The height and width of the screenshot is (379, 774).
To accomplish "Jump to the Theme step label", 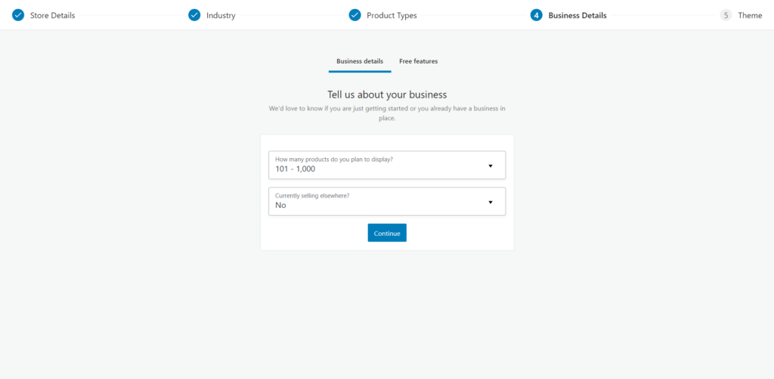I will 750,15.
